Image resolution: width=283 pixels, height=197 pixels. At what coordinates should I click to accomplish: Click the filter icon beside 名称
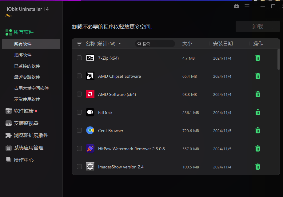(79, 44)
